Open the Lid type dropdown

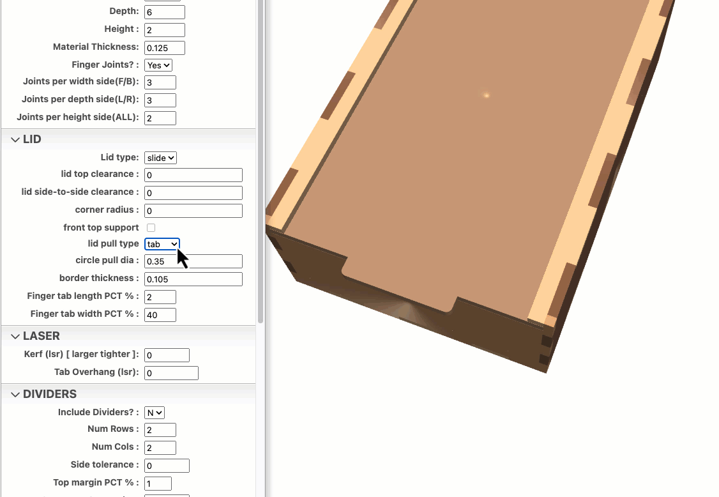[160, 158]
